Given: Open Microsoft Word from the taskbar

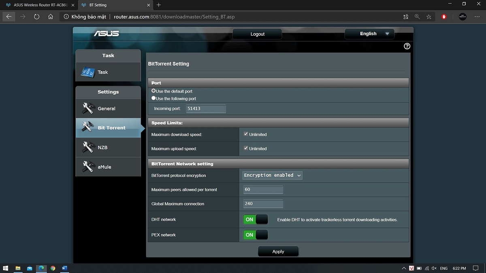Looking at the screenshot, I should point(64,268).
